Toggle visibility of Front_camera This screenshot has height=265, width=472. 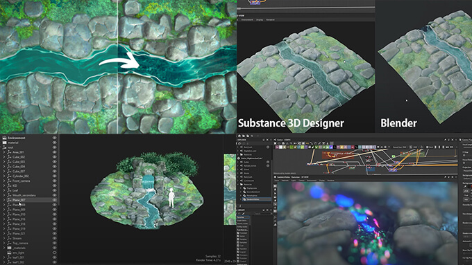coord(54,181)
